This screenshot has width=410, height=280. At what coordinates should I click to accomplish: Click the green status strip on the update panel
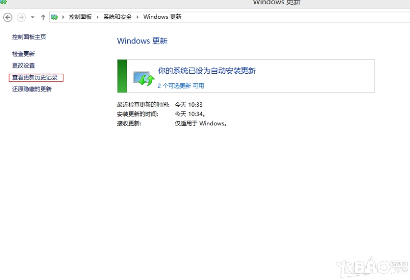click(x=122, y=77)
